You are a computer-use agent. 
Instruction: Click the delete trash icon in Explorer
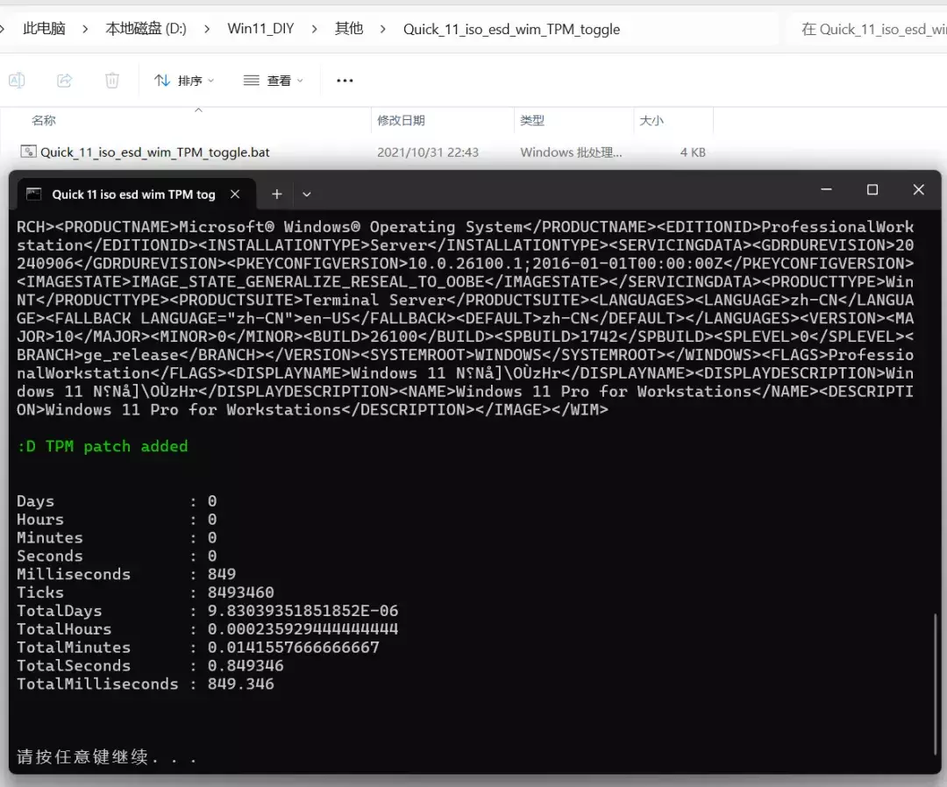click(112, 81)
